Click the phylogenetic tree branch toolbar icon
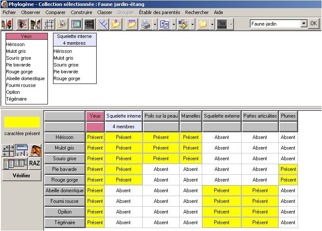Viewport: 322px width, 231px height. click(x=103, y=24)
